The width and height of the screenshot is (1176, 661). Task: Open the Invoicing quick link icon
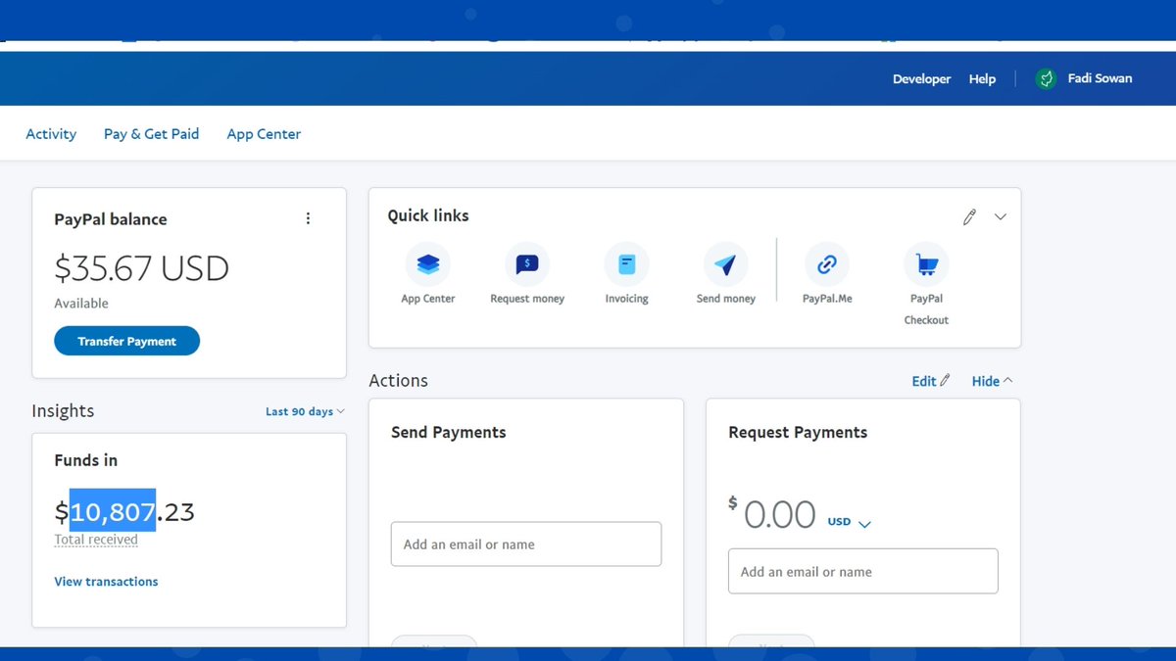(626, 264)
